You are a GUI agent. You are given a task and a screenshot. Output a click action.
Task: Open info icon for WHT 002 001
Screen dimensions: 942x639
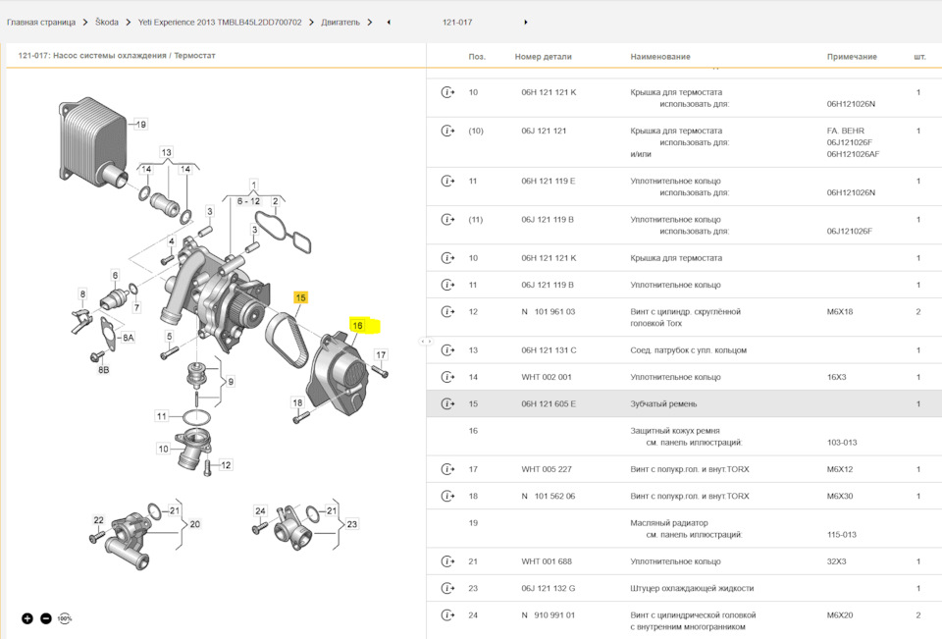tap(447, 377)
